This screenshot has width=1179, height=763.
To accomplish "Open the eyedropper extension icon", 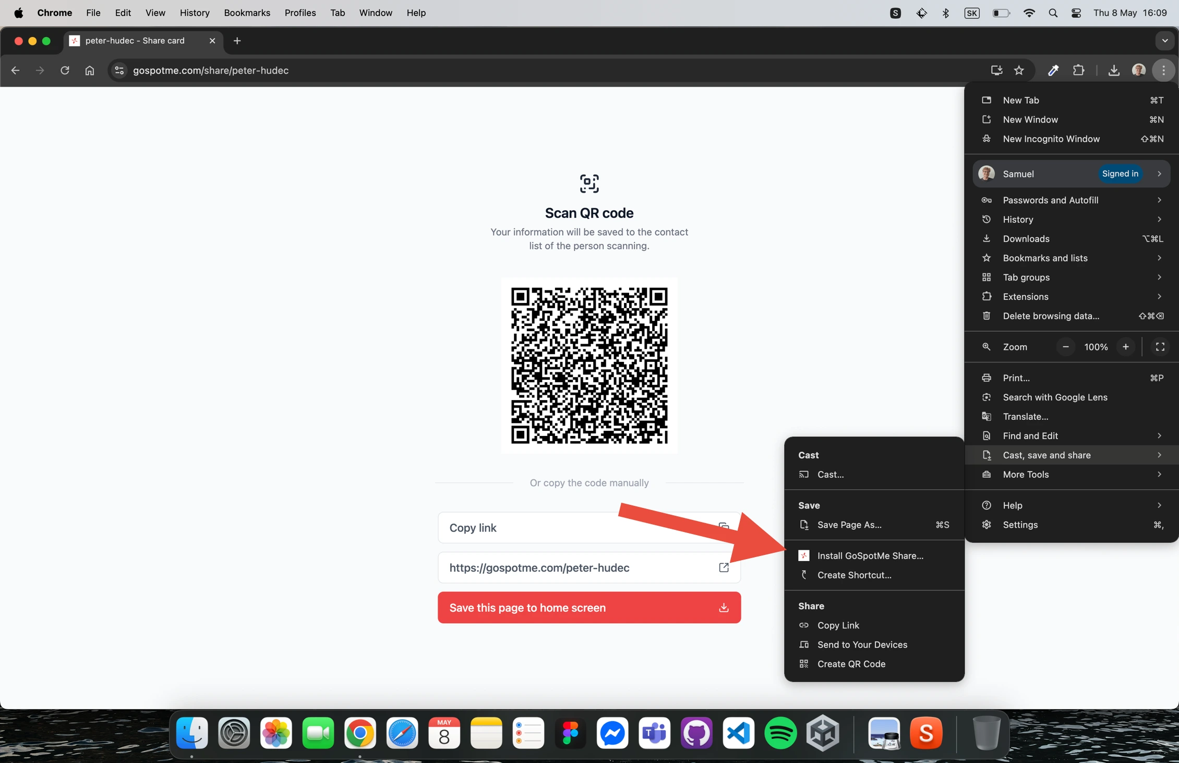I will click(x=1053, y=70).
